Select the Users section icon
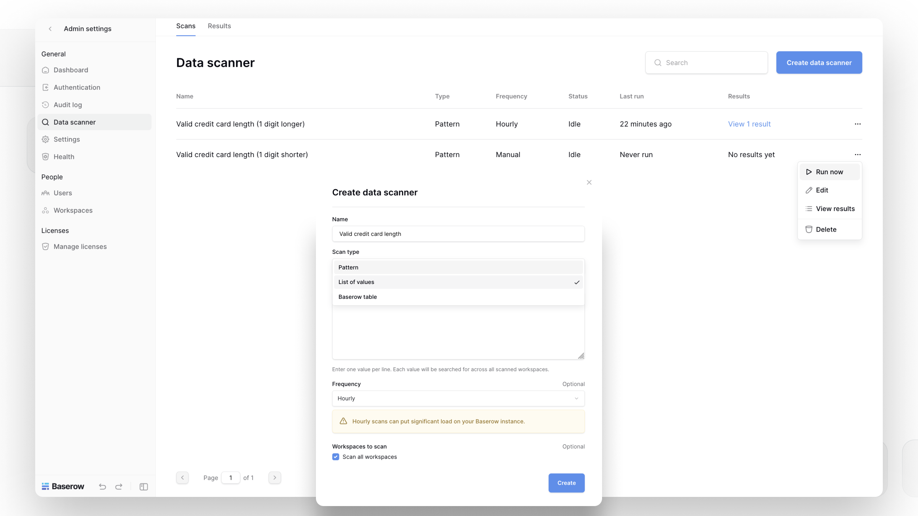 click(x=46, y=193)
